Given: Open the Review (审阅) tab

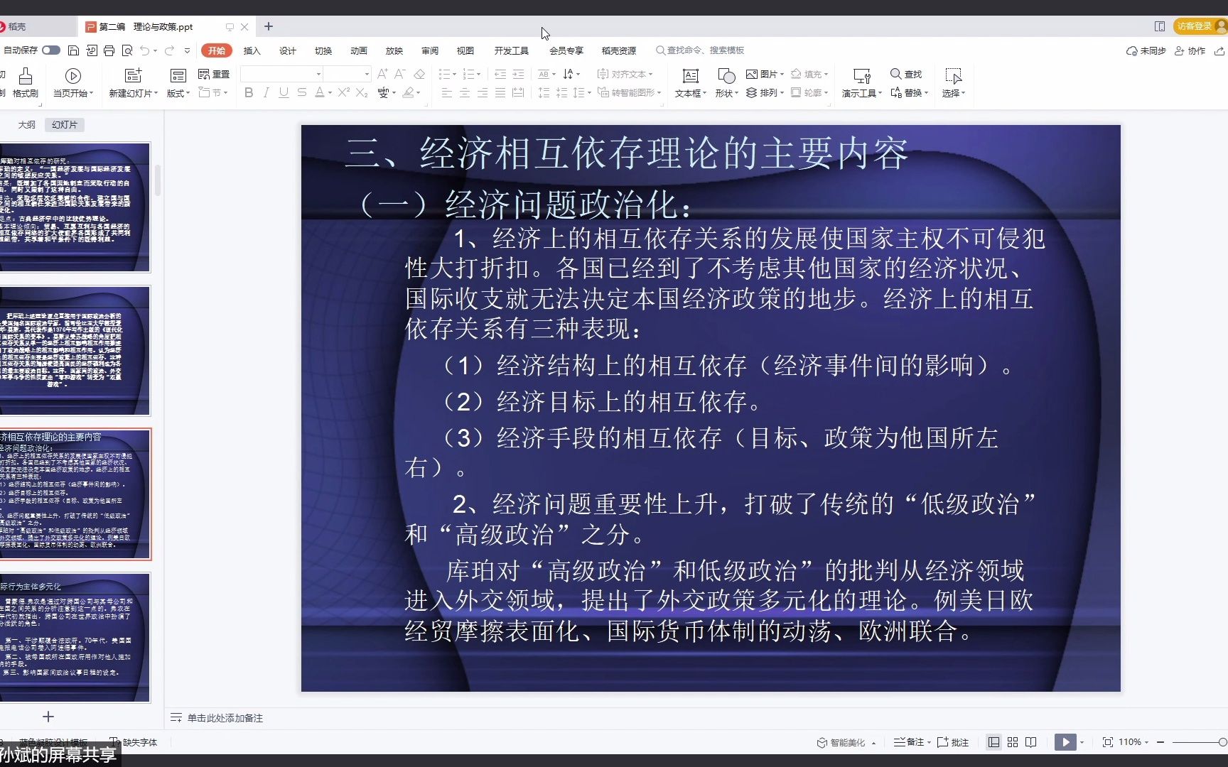Looking at the screenshot, I should point(430,50).
